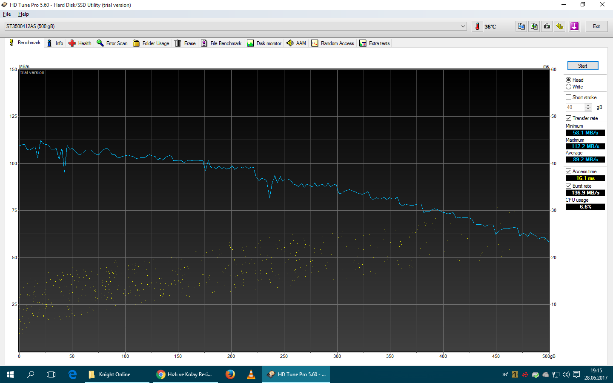The image size is (613, 383).
Task: Open taskbar search magnifier
Action: [x=31, y=374]
